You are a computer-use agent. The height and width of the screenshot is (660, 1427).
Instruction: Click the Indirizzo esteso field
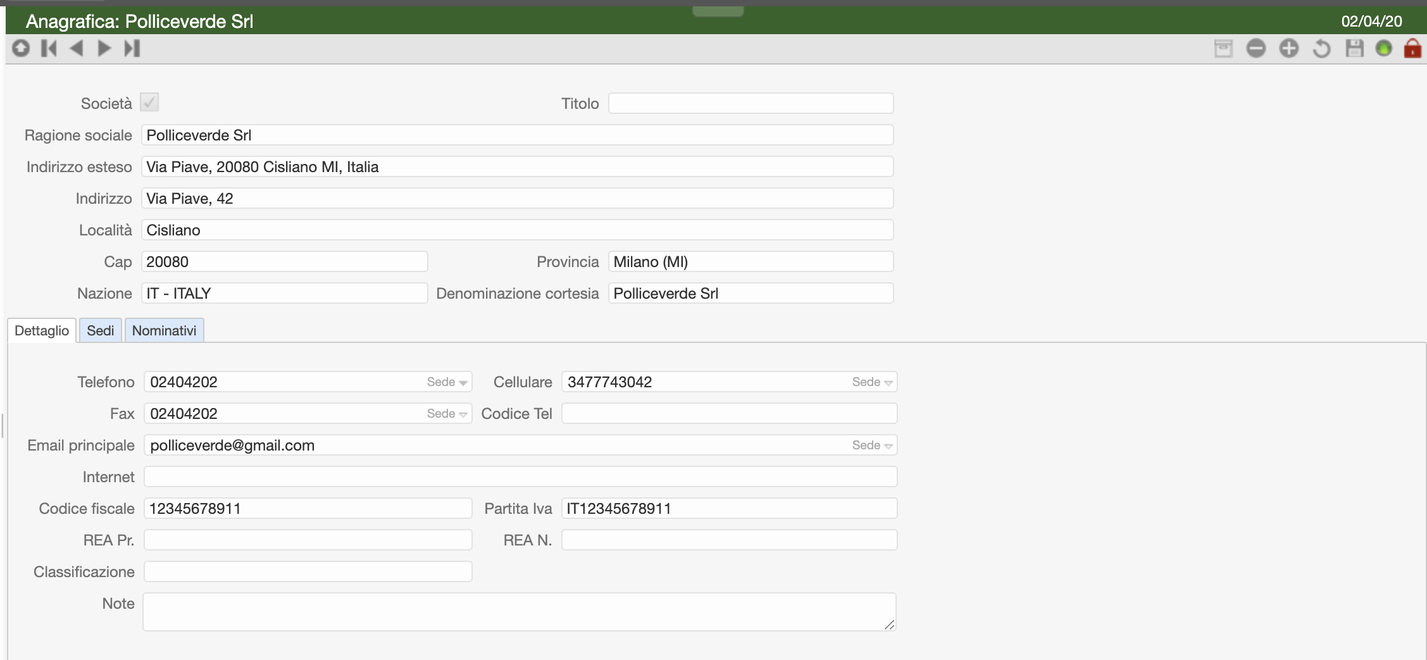518,166
